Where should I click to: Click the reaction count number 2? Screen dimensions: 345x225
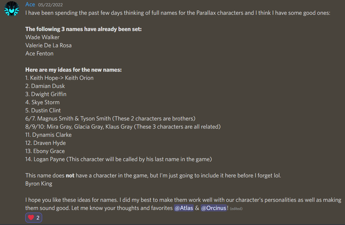tap(38, 218)
